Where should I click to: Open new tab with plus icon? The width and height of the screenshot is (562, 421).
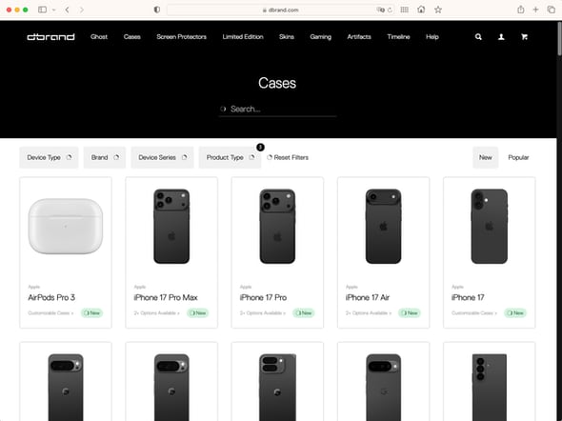[x=535, y=10]
